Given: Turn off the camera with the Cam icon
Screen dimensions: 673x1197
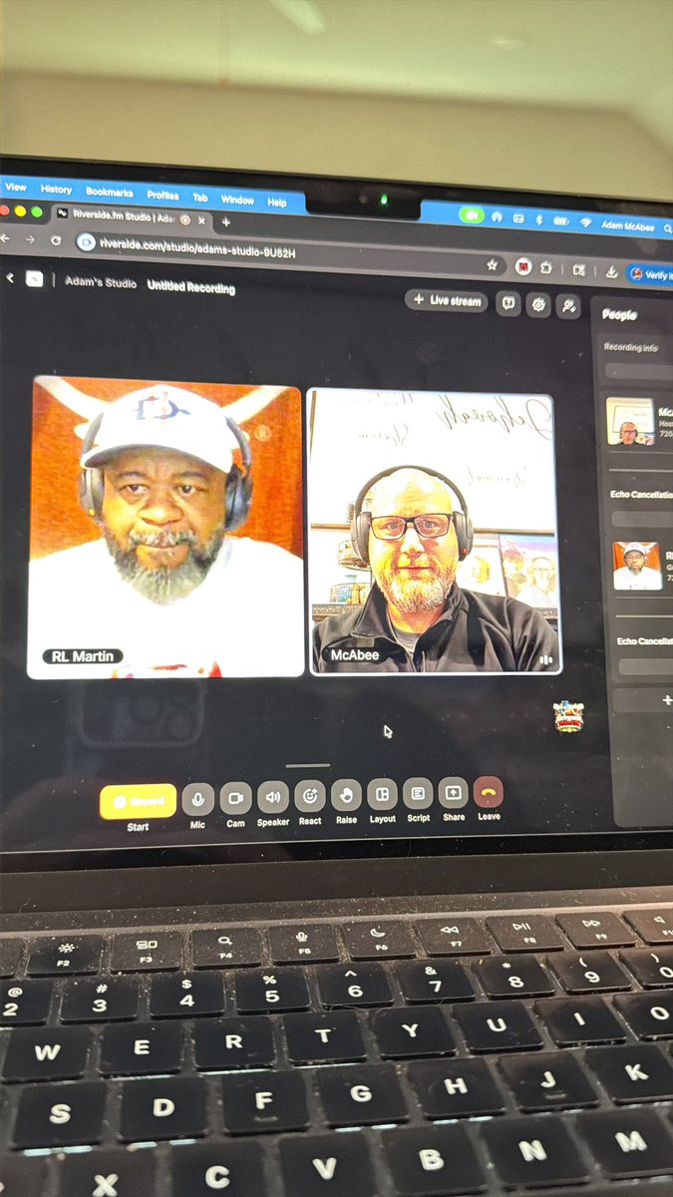Looking at the screenshot, I should [235, 797].
